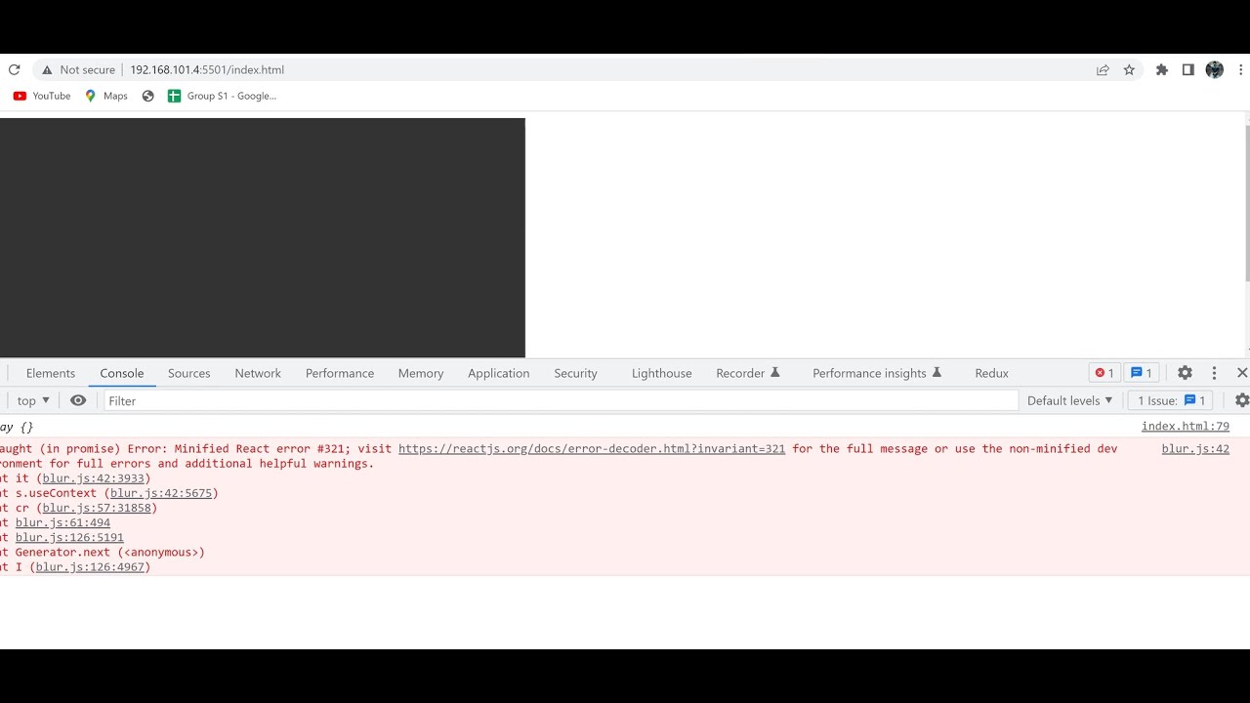Switch to the Security tab
Image resolution: width=1250 pixels, height=703 pixels.
coord(575,373)
